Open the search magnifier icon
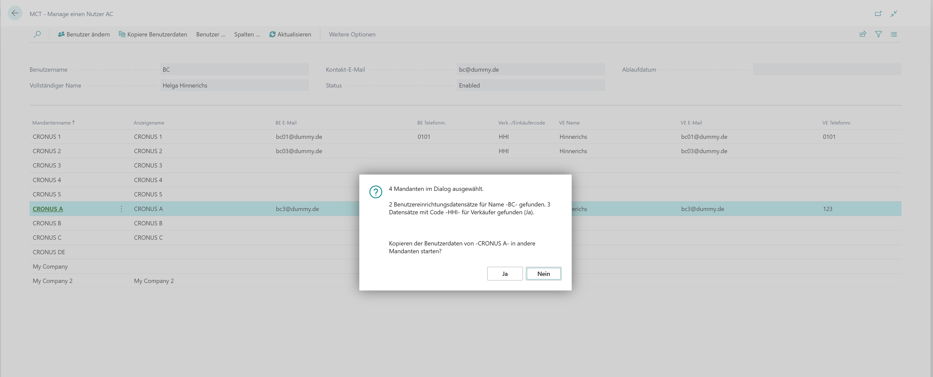Viewport: 933px width, 377px height. click(37, 34)
